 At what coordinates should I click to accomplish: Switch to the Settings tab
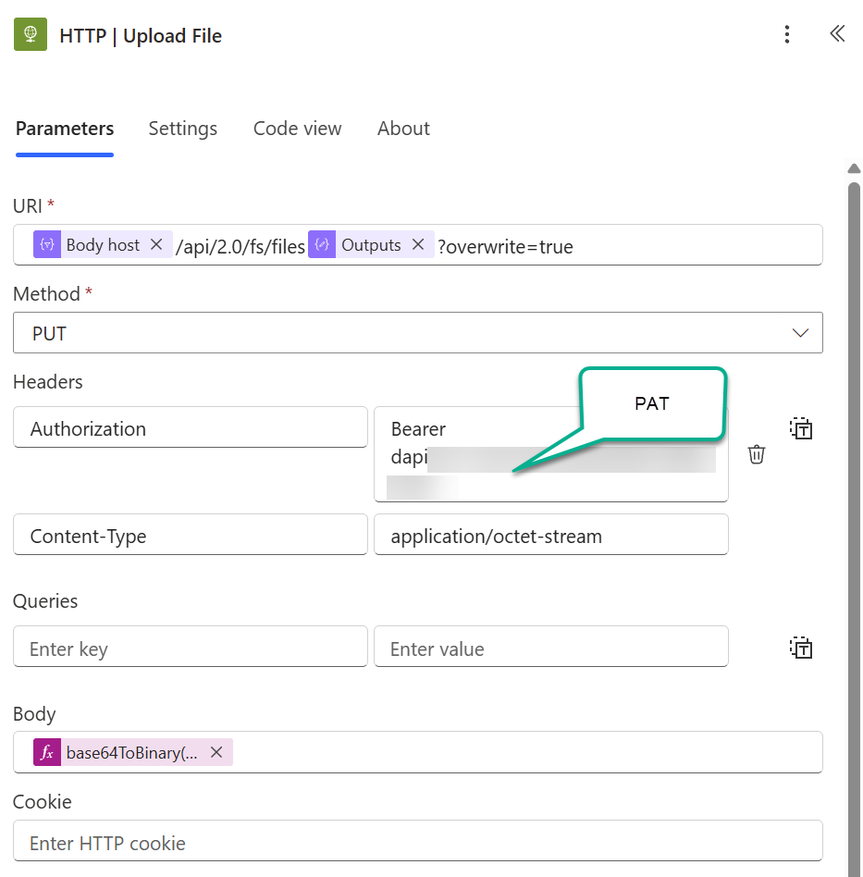coord(183,129)
